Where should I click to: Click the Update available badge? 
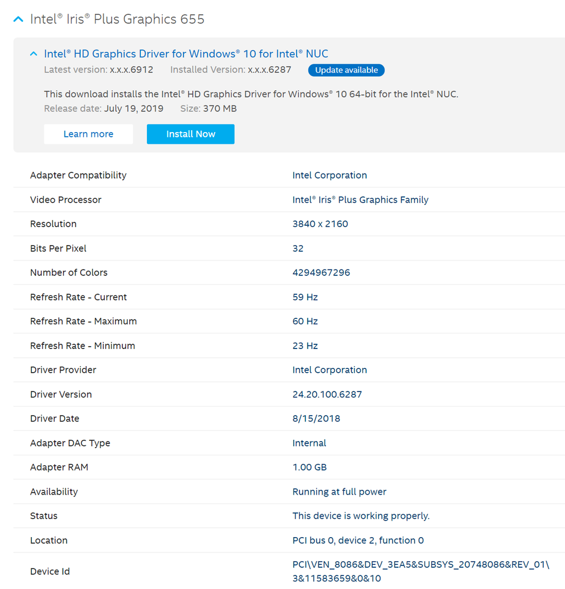(x=346, y=70)
